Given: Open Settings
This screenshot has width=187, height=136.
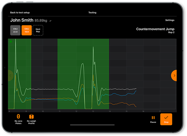Looking at the screenshot, I should click(x=169, y=20).
